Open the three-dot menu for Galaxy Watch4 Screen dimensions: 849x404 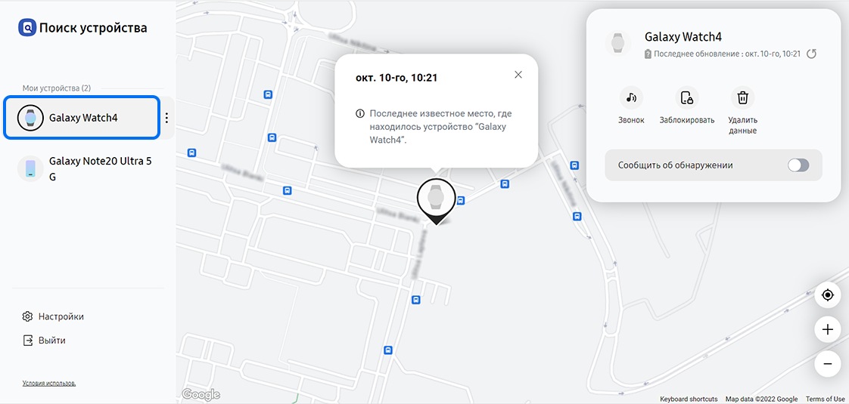tap(166, 117)
